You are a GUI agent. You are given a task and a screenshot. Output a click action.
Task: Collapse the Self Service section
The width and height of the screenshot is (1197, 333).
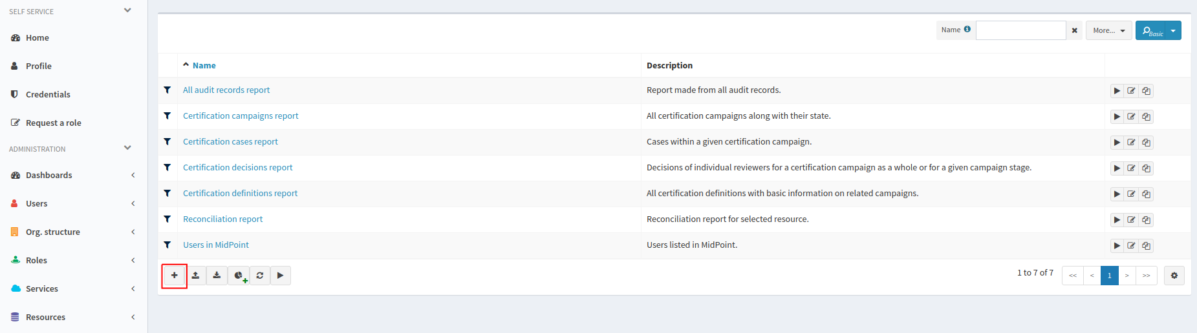coord(127,10)
